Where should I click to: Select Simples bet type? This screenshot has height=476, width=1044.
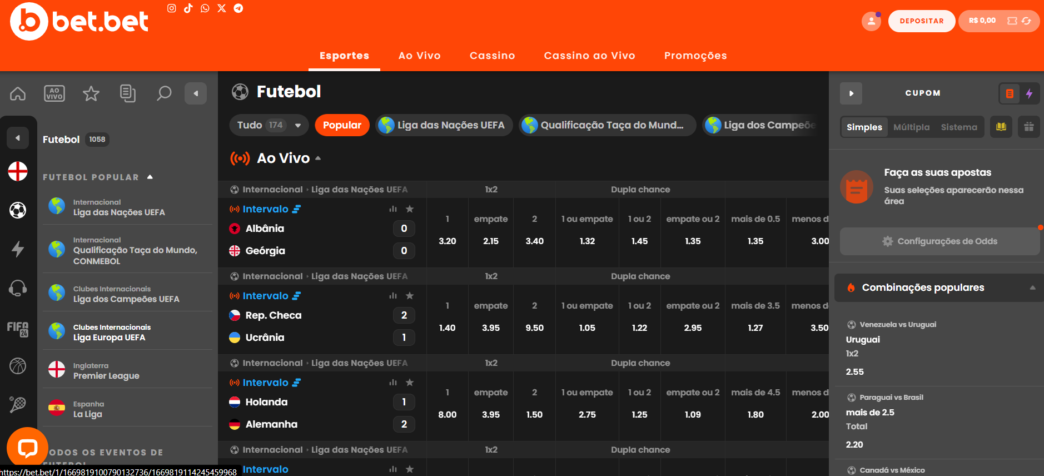pyautogui.click(x=864, y=127)
